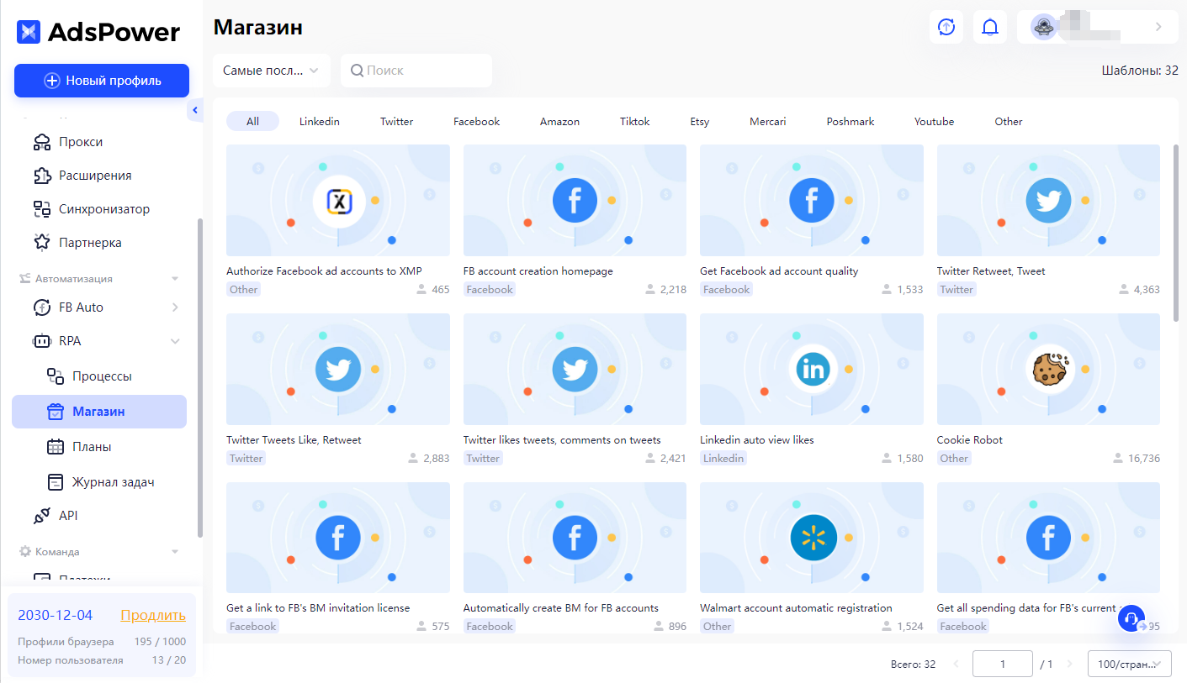The width and height of the screenshot is (1187, 683).
Task: Filter by Mercari category
Action: pos(768,122)
